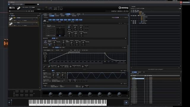Toggle the Expression checkbox in Amplifier section
The height and width of the screenshot is (107, 190).
50,45
